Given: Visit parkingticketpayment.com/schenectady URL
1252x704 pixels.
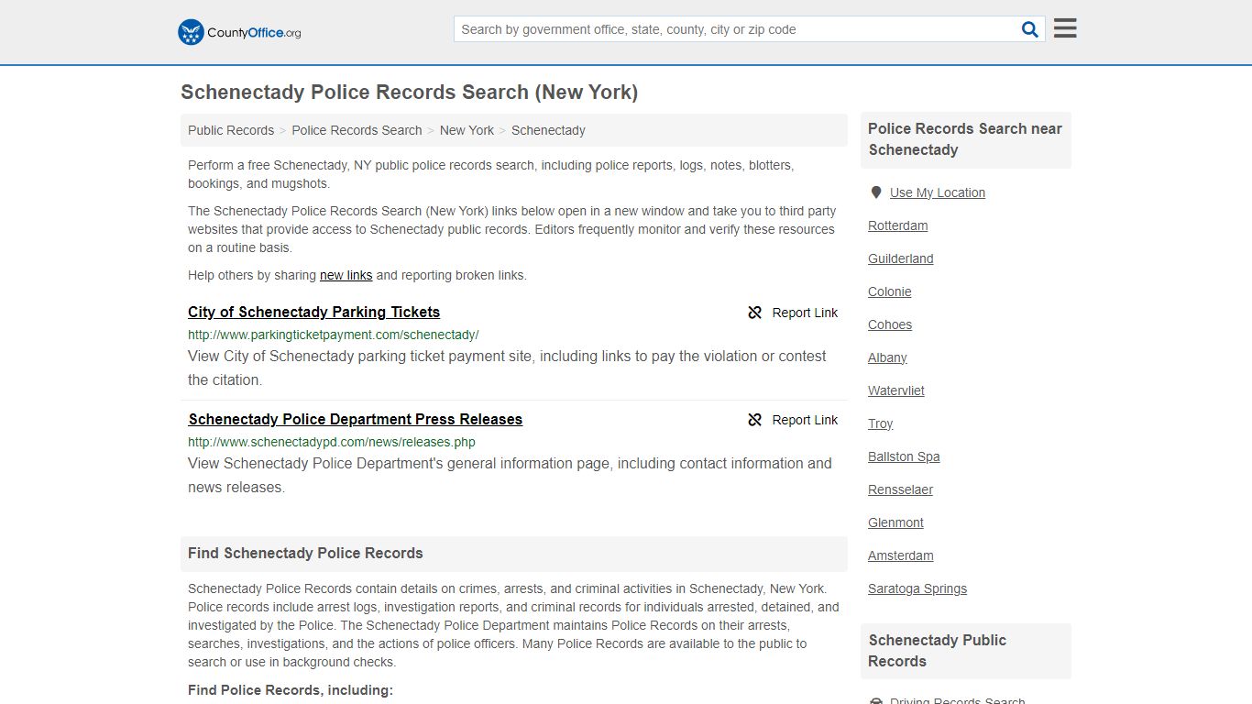Looking at the screenshot, I should 334,335.
